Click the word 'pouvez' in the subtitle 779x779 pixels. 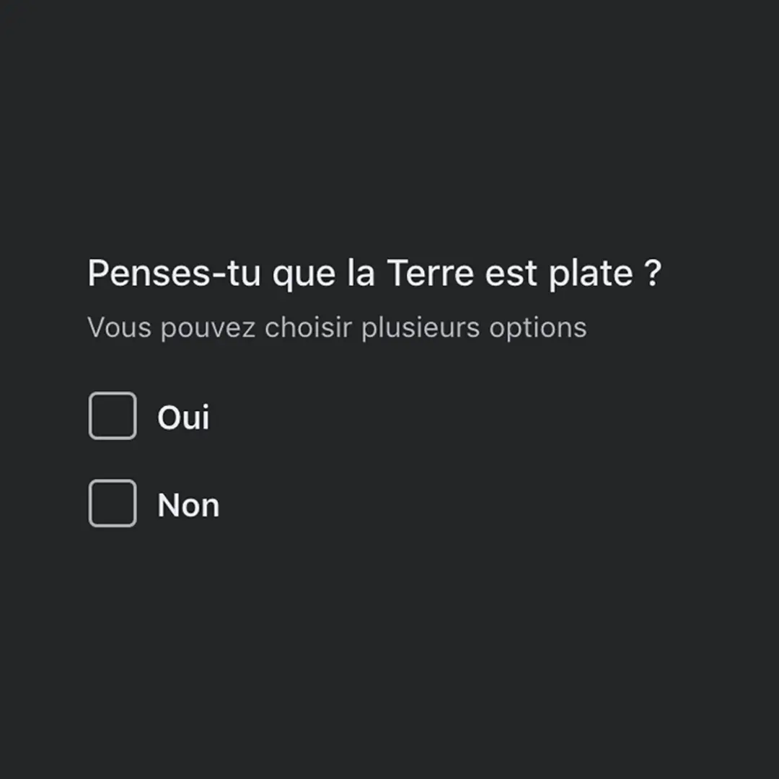point(208,330)
